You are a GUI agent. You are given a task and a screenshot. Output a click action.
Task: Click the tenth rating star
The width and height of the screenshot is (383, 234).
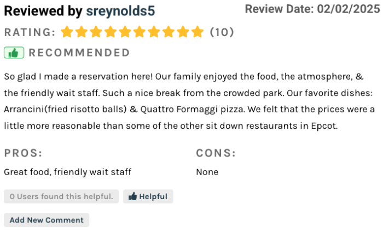[198, 32]
